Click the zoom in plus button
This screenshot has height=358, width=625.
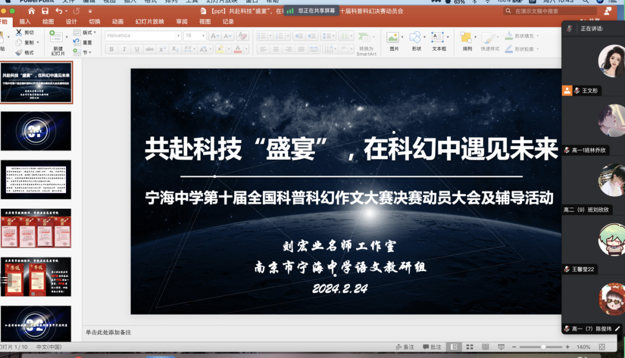(568, 347)
